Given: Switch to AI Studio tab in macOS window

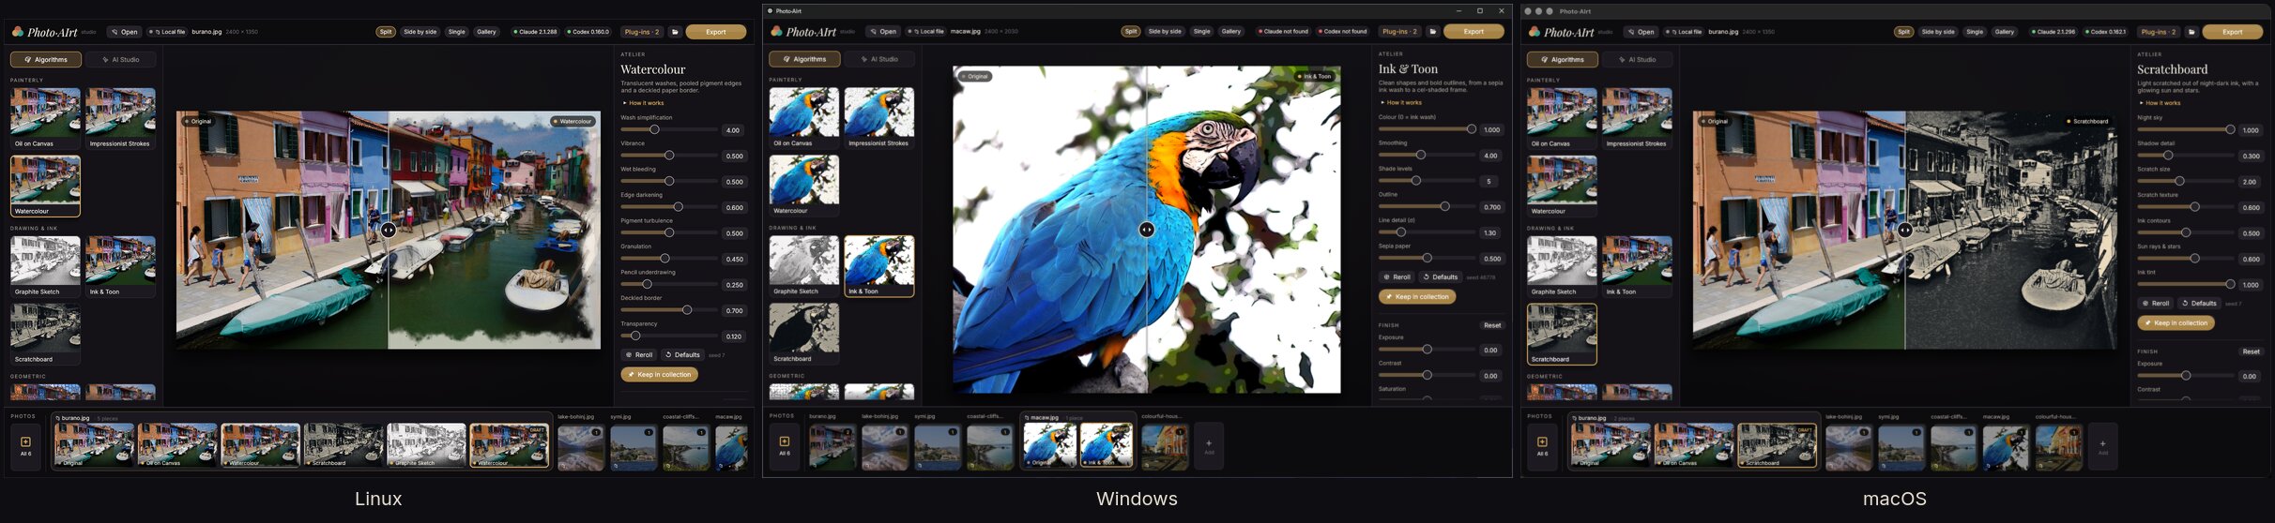Looking at the screenshot, I should (1638, 59).
